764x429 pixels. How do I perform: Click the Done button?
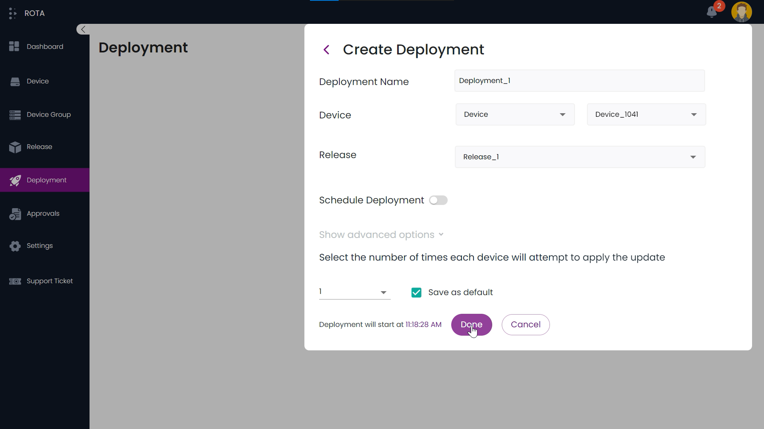[472, 325]
